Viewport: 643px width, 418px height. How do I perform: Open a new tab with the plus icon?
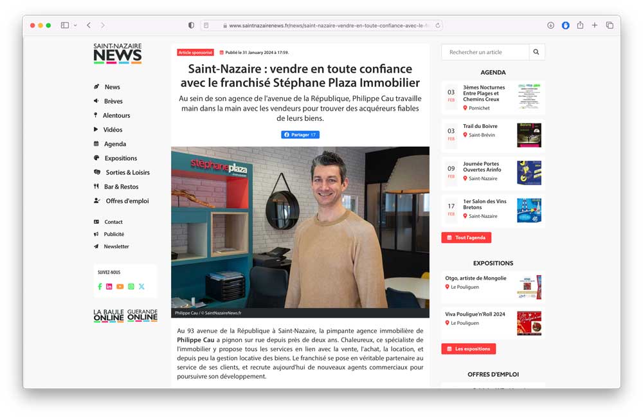[x=595, y=26]
